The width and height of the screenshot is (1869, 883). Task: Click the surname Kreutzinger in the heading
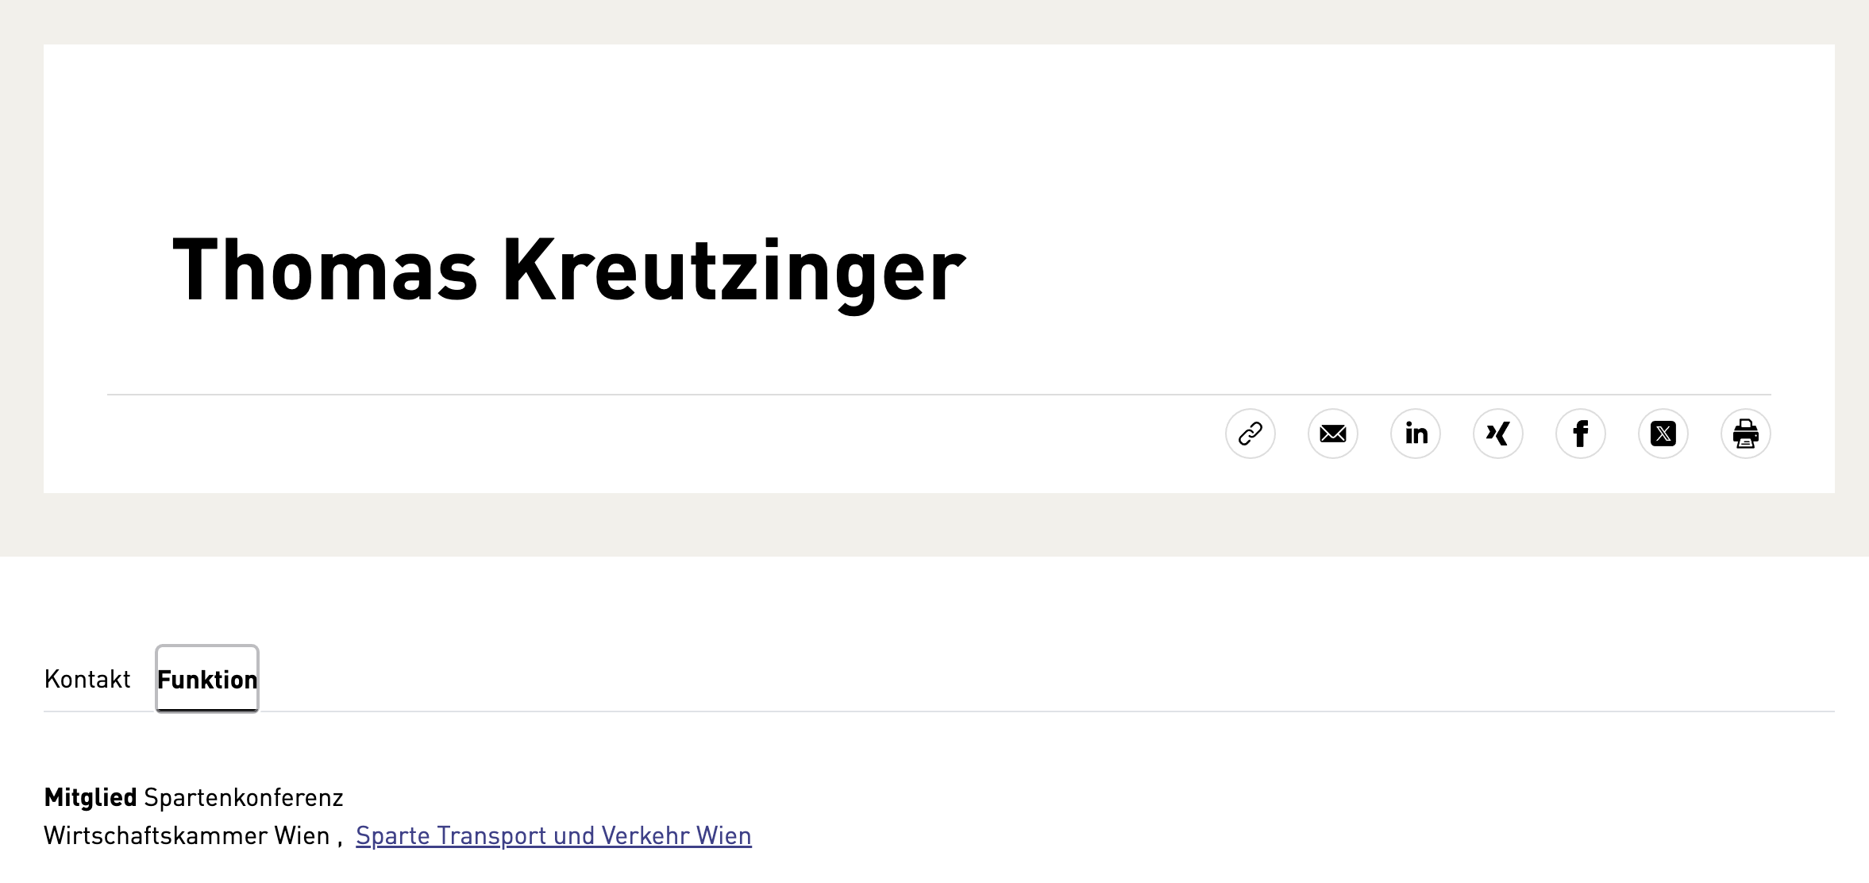[x=734, y=270]
